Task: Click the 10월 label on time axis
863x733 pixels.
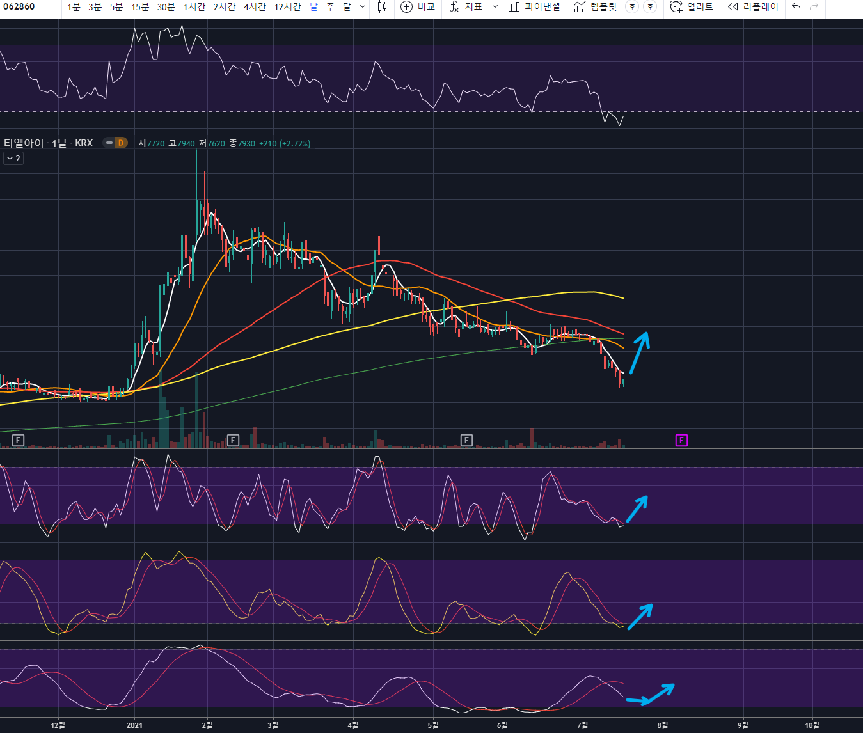Action: 812,725
